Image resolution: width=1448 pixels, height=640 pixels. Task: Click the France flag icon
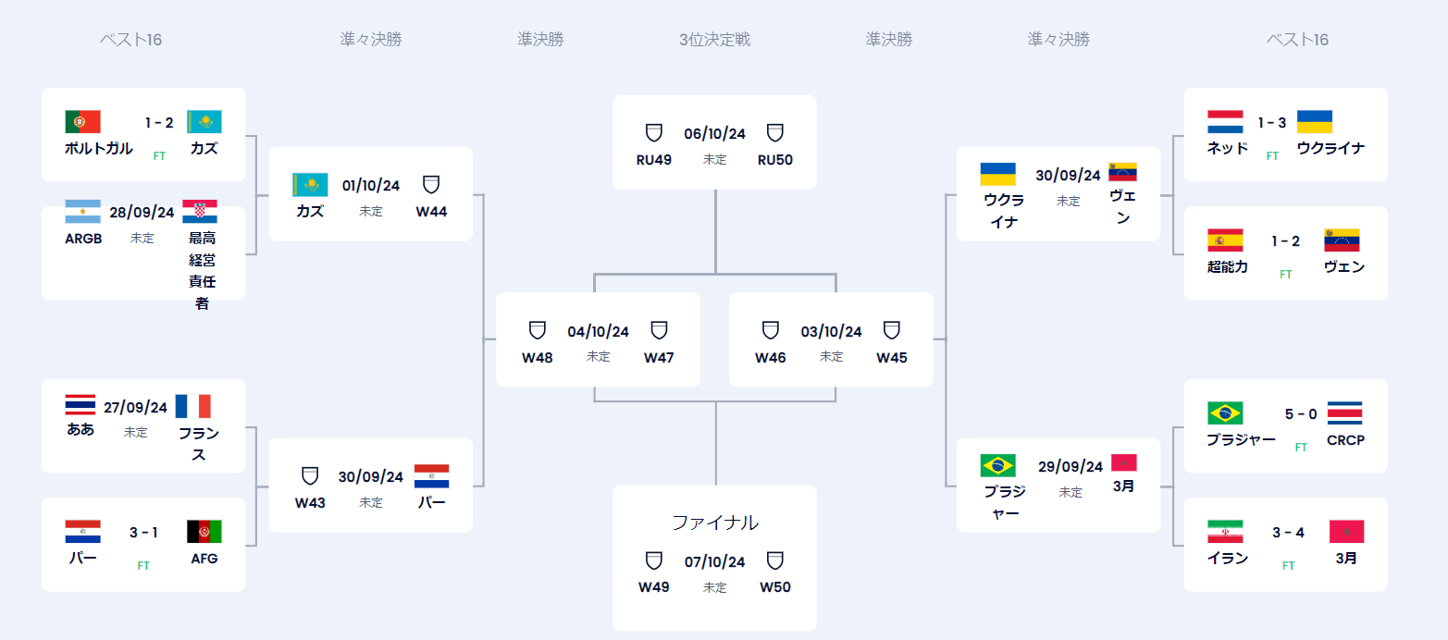(193, 406)
